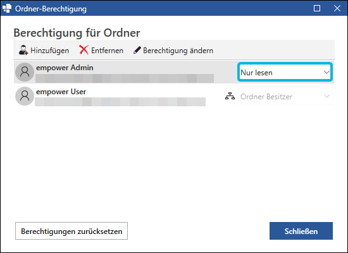Screen dimensions: 348x253
Task: Click the add-user icon beside Hinzufügen
Action: point(23,50)
